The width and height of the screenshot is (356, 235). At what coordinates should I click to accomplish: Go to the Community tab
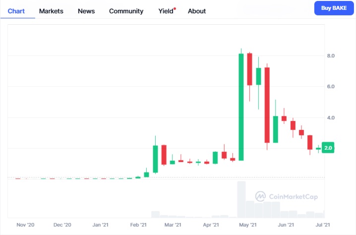click(126, 11)
